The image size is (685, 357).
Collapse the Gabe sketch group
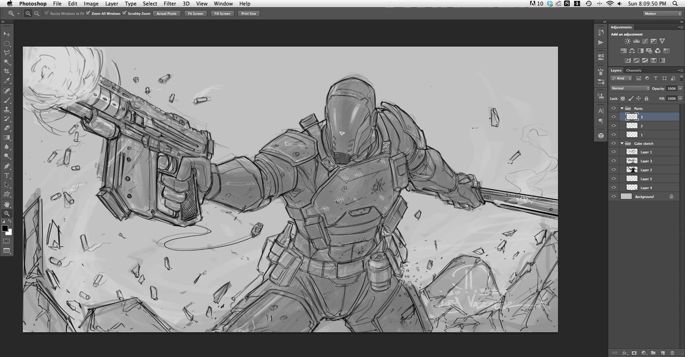[622, 143]
